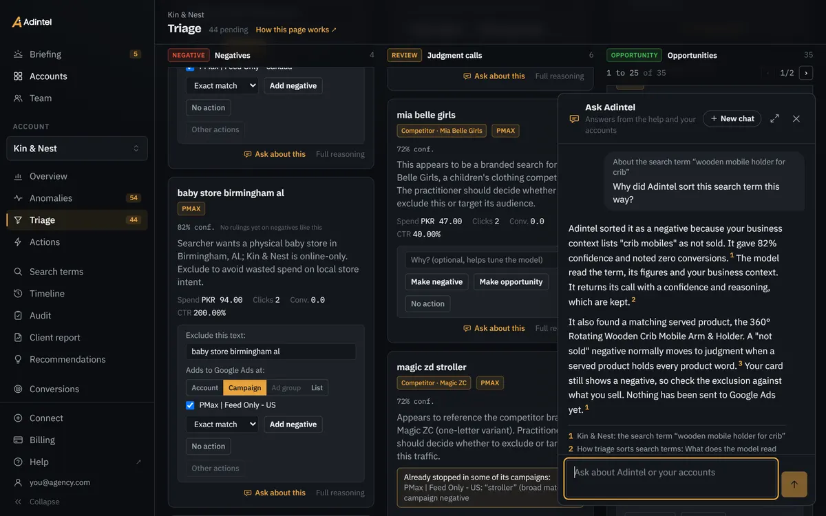Select Campaign level for the negative

pyautogui.click(x=245, y=388)
